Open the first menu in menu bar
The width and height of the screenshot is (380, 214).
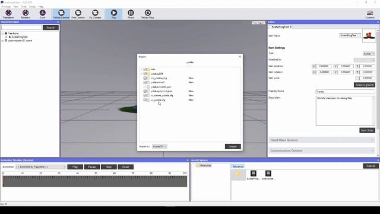point(6,7)
